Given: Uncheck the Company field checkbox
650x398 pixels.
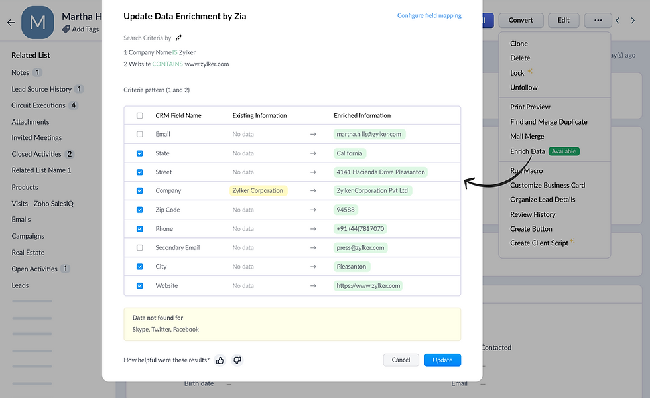Looking at the screenshot, I should click(140, 191).
